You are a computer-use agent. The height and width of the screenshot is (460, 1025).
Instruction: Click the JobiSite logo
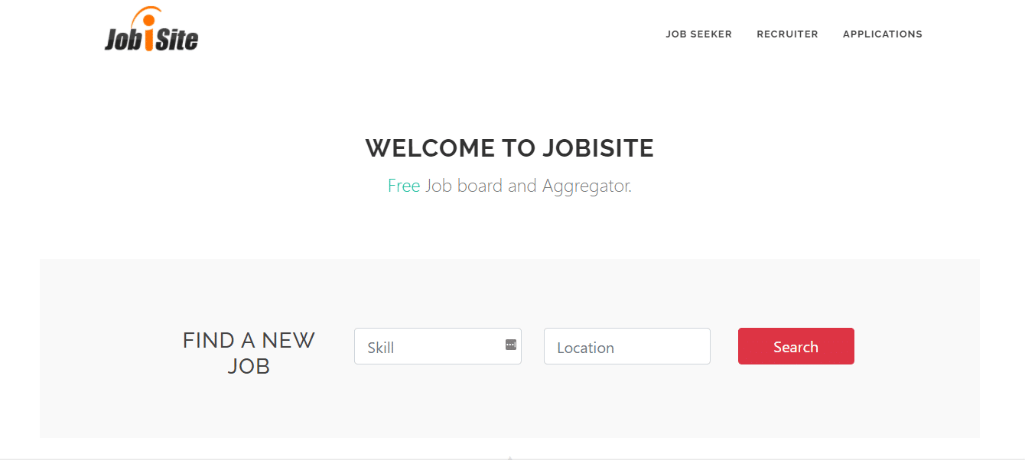151,29
